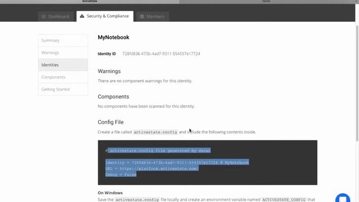Viewport: 359px width, 202px height.
Task: Go to Components in the sidebar
Action: 63,77
